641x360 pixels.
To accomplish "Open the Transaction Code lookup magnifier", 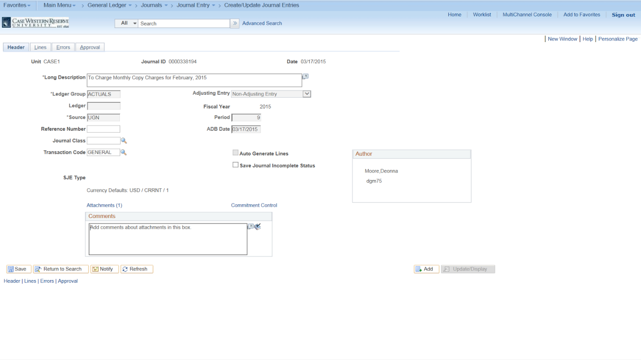I will (x=124, y=152).
